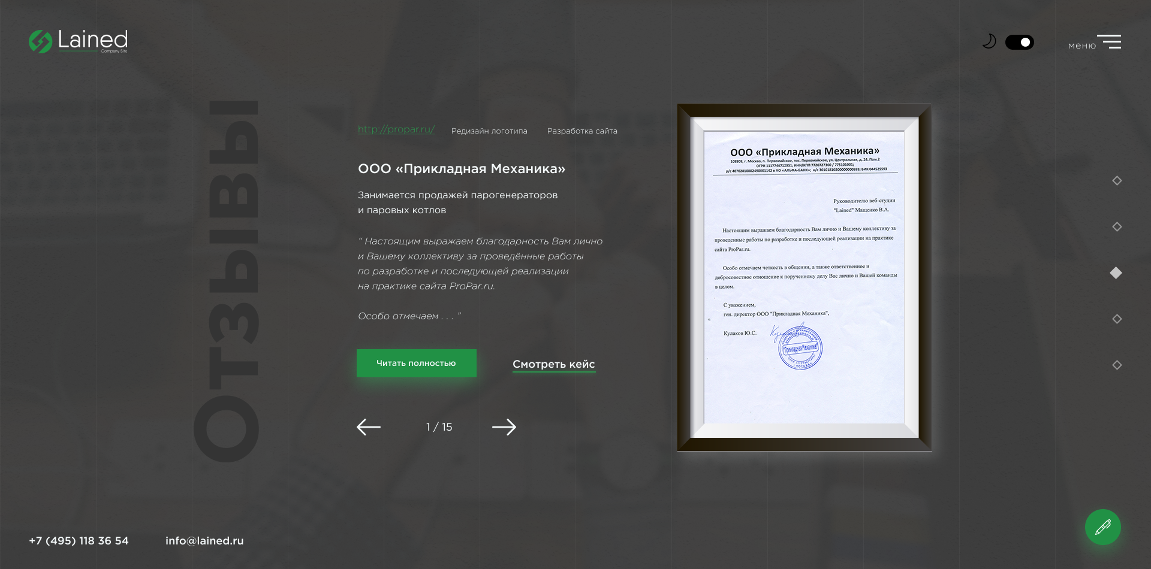The width and height of the screenshot is (1151, 569).
Task: Click the Lained logo
Action: pyautogui.click(x=79, y=41)
